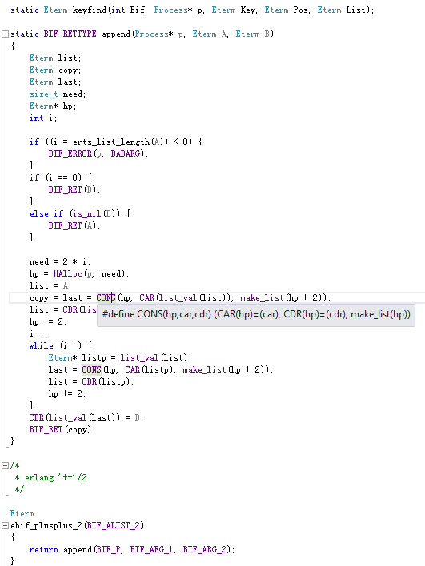Click make_list on the 'copy = last' line

click(262, 298)
